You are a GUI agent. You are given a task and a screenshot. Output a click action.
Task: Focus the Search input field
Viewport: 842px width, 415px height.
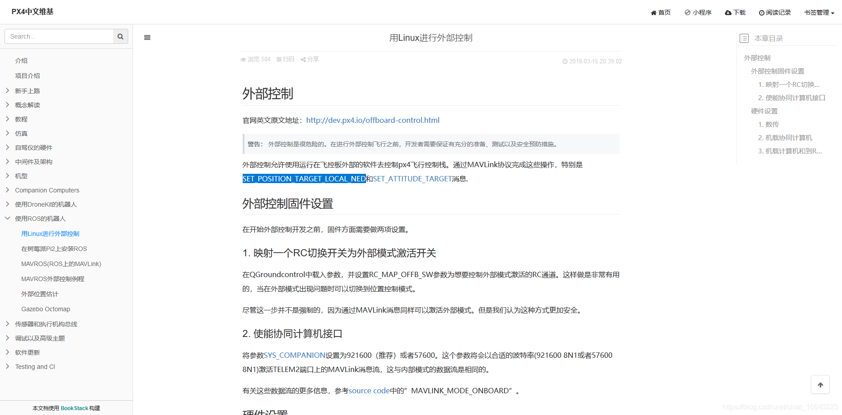click(x=59, y=36)
